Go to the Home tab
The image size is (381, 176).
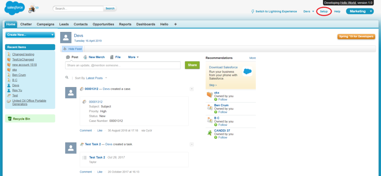[x=11, y=24]
